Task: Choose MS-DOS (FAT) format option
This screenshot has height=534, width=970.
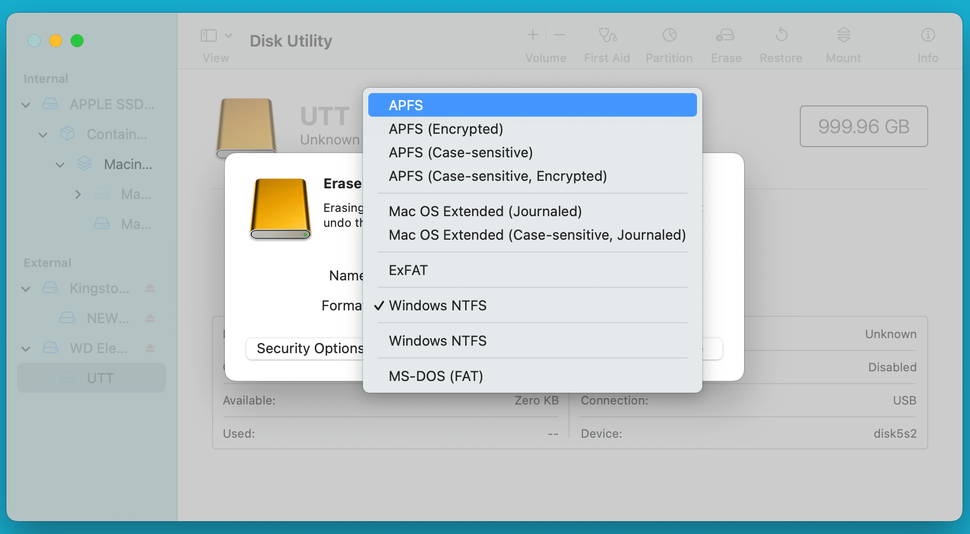Action: coord(436,376)
